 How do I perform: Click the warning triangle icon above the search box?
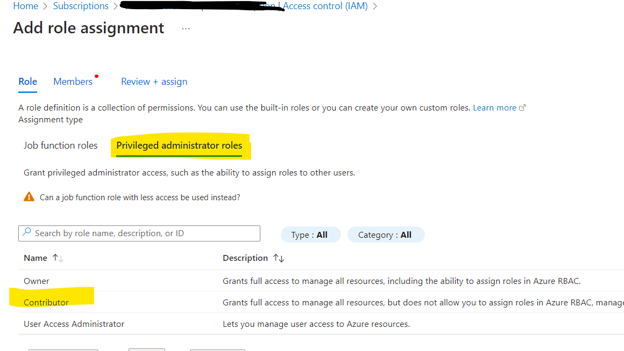29,196
